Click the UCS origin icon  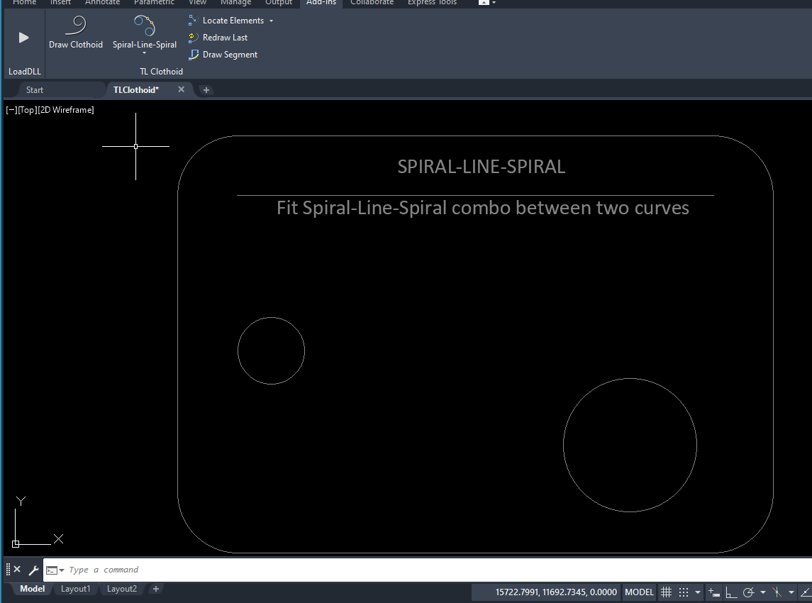pos(16,543)
